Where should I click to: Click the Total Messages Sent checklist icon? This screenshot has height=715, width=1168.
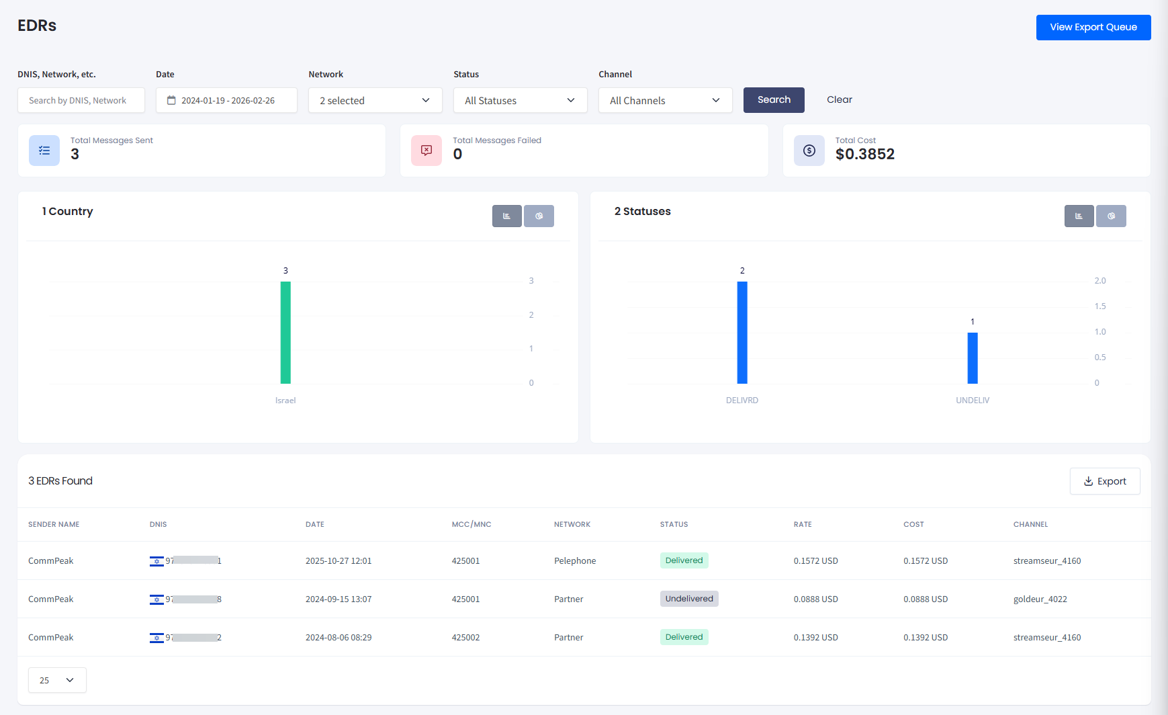(x=44, y=151)
